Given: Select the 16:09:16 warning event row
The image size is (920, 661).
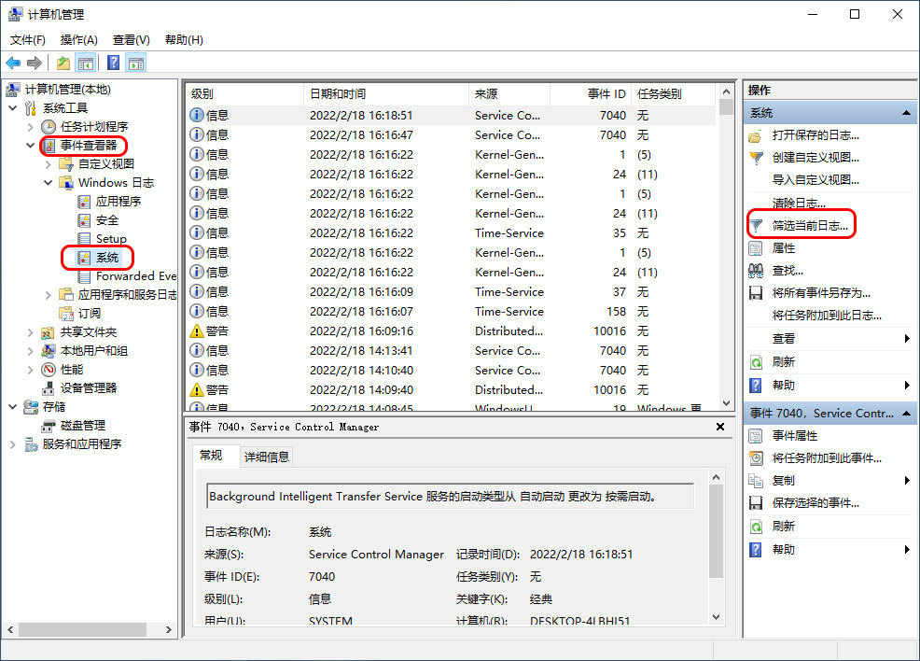Looking at the screenshot, I should [x=452, y=331].
